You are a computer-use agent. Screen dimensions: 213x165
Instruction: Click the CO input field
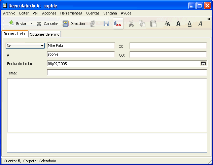pyautogui.click(x=168, y=54)
